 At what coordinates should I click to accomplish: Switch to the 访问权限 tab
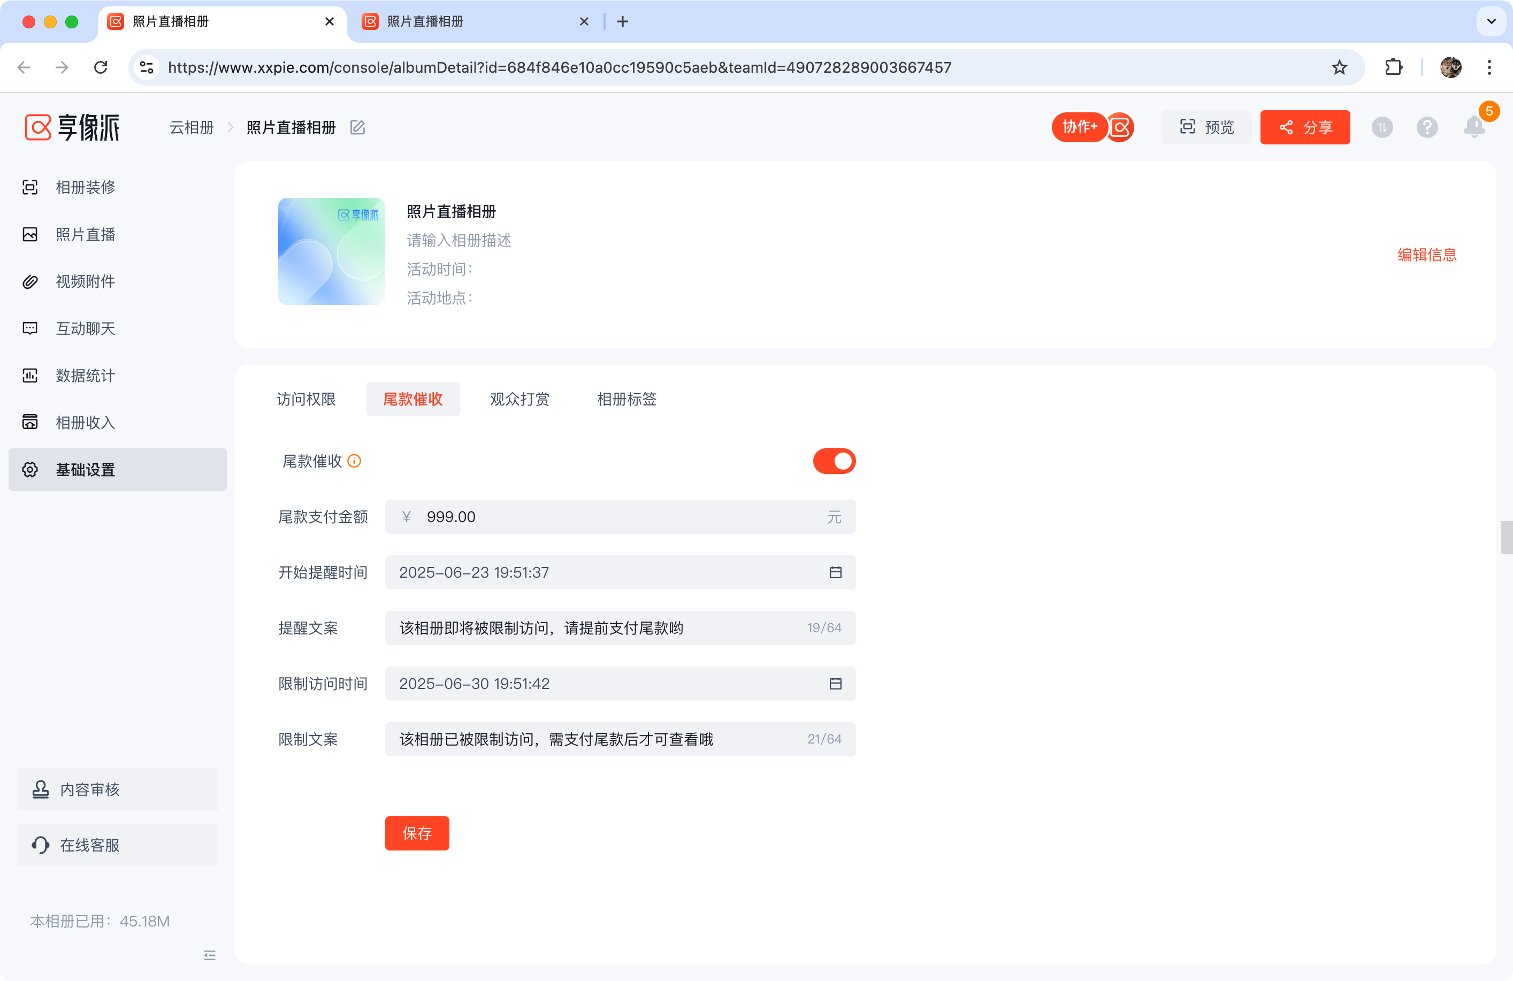[306, 399]
